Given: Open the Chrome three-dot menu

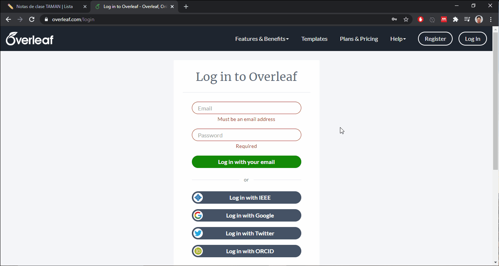Looking at the screenshot, I should click(x=491, y=19).
